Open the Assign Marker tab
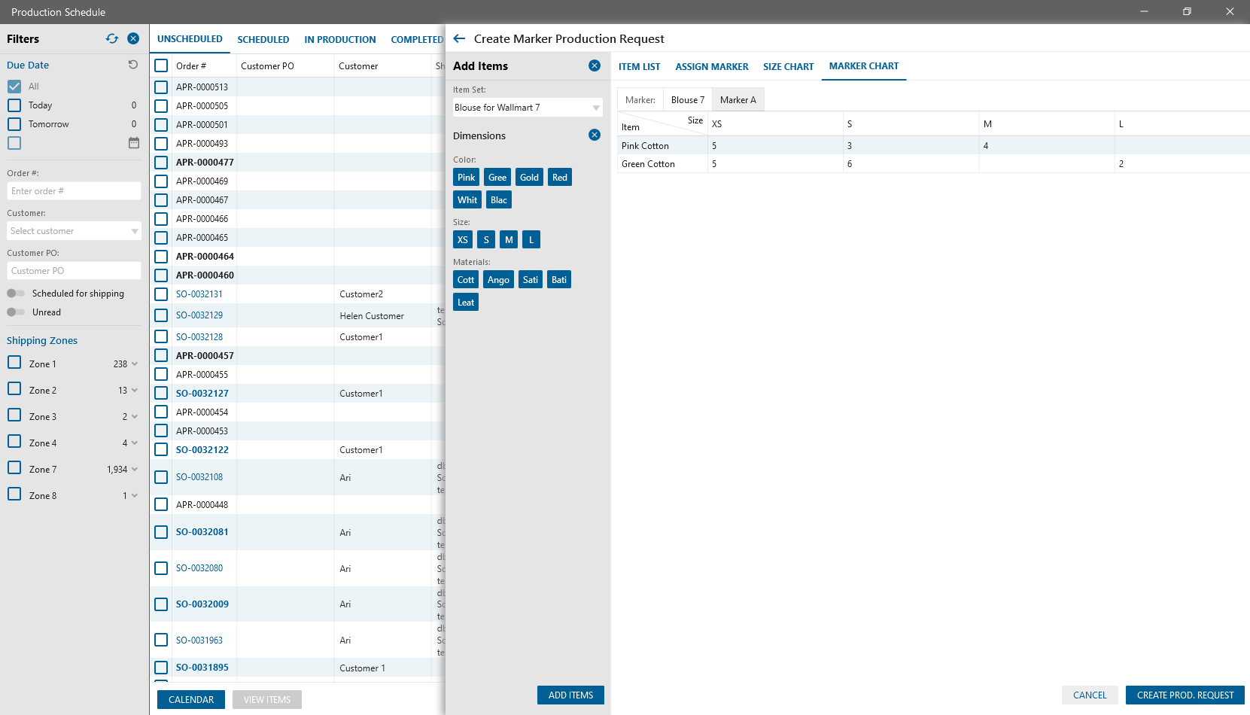Image resolution: width=1250 pixels, height=715 pixels. [x=712, y=67]
